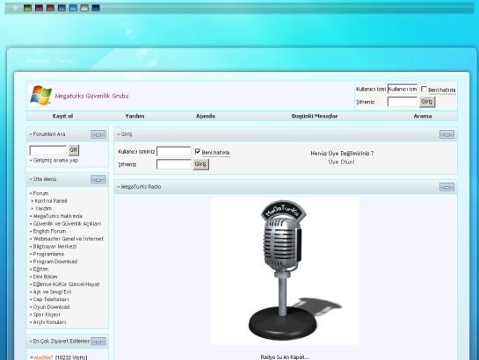Focus the header Şifreniz password field
479x360 pixels.
403,102
